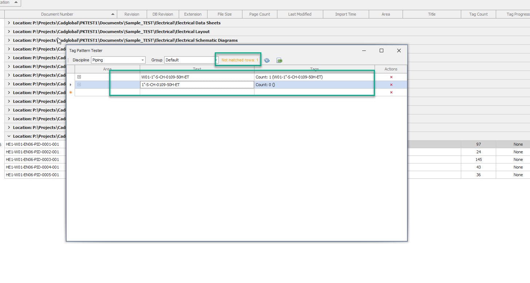The image size is (530, 283).
Task: Click the Text cell containing 1"-S-CH-0109-50H-ET
Action: 197,85
